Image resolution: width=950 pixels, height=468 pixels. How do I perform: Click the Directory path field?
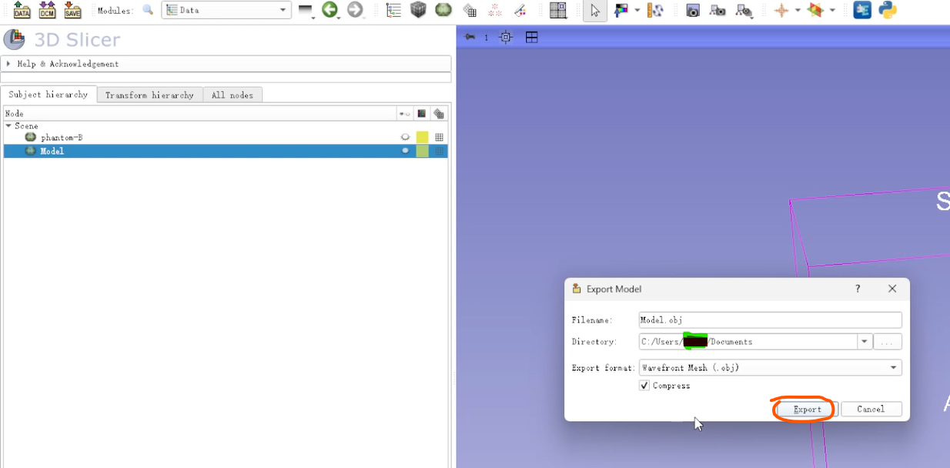[x=748, y=342]
